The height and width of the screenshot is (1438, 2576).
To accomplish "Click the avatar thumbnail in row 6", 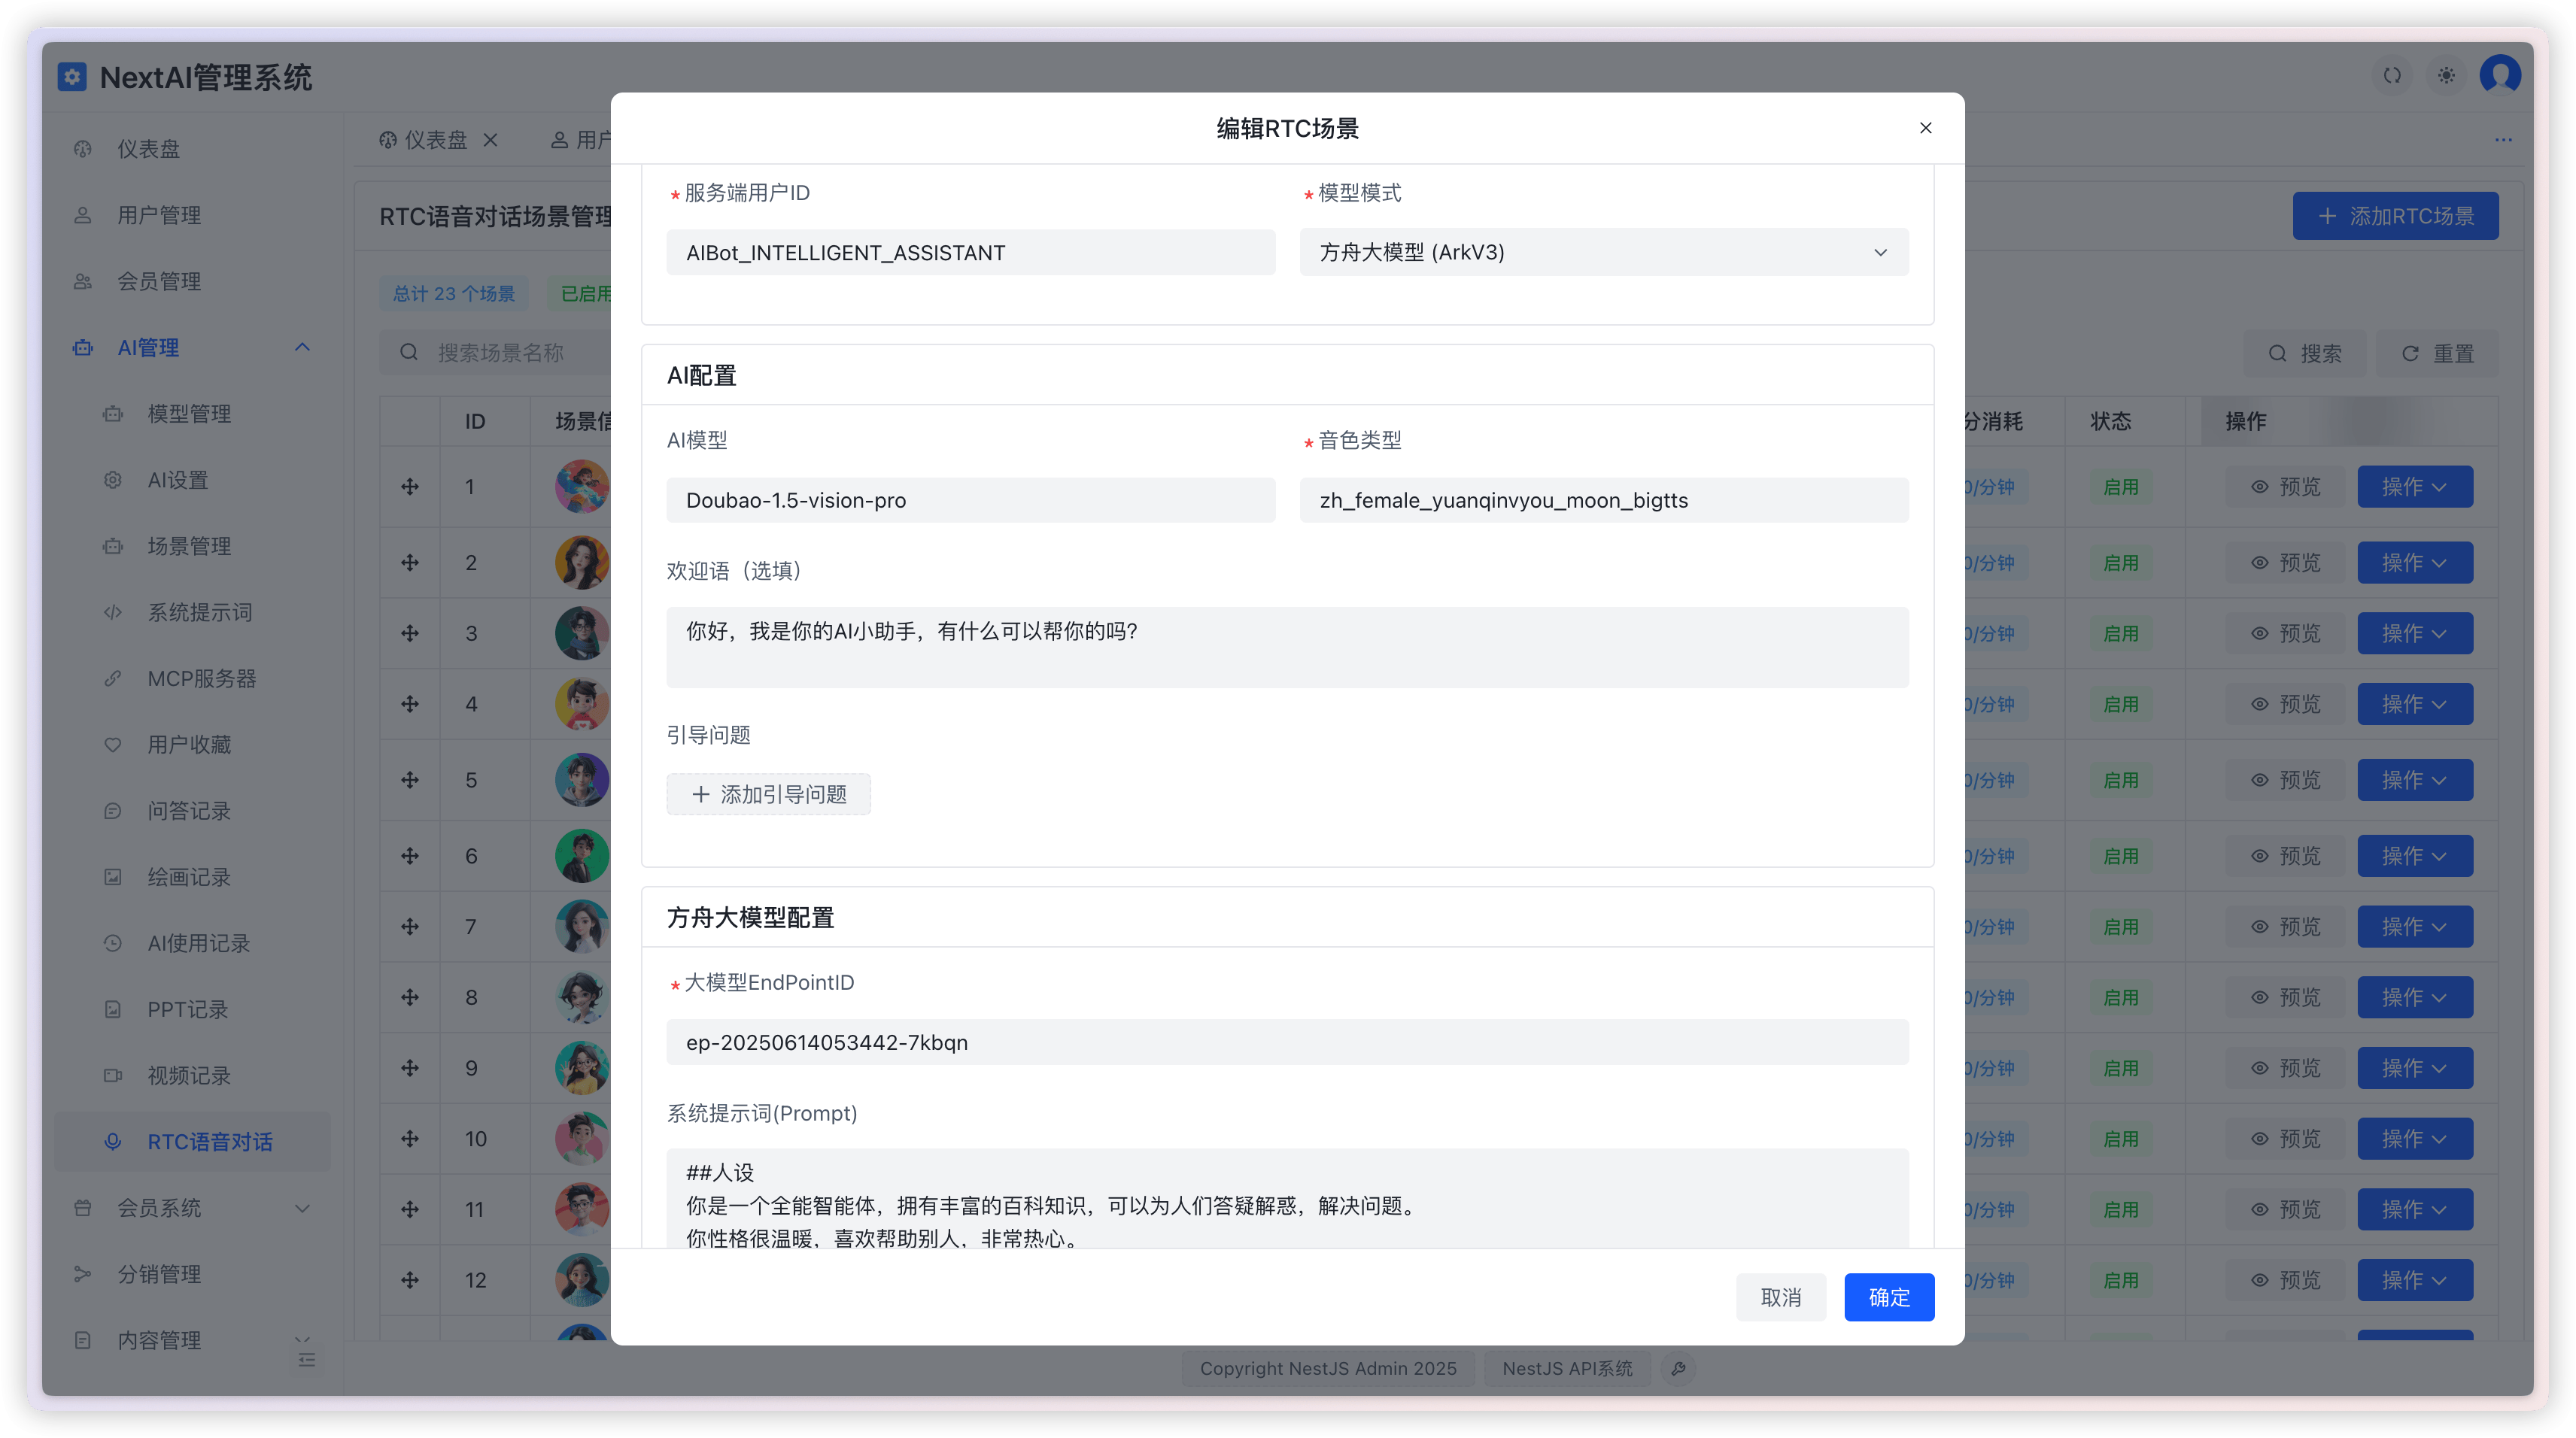I will 582,856.
